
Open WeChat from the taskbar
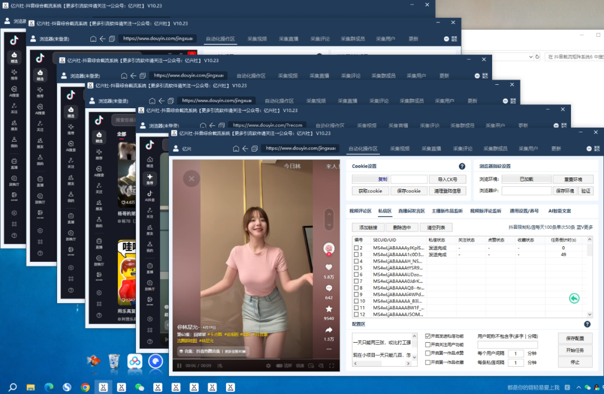click(x=139, y=387)
